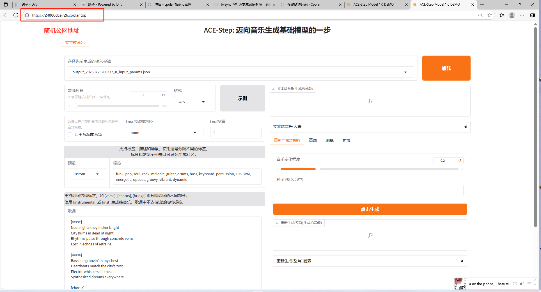Viewport: 541px width, 292px height.
Task: Open a new browser tab
Action: (482, 4)
